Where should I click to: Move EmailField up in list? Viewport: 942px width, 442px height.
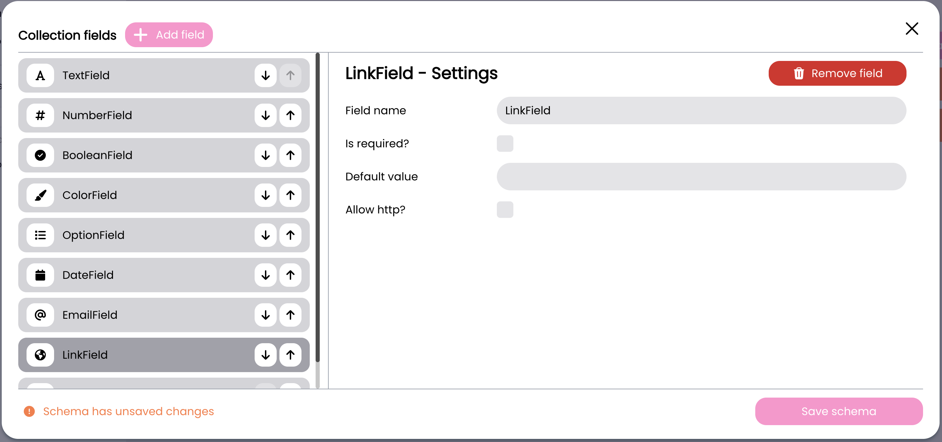coord(290,315)
